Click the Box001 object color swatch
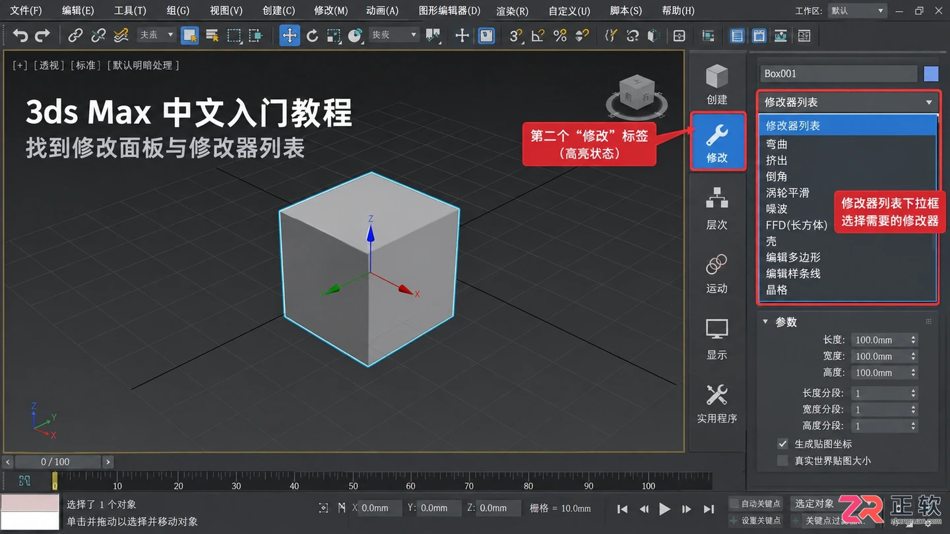Screen dimensions: 950x534 point(931,74)
